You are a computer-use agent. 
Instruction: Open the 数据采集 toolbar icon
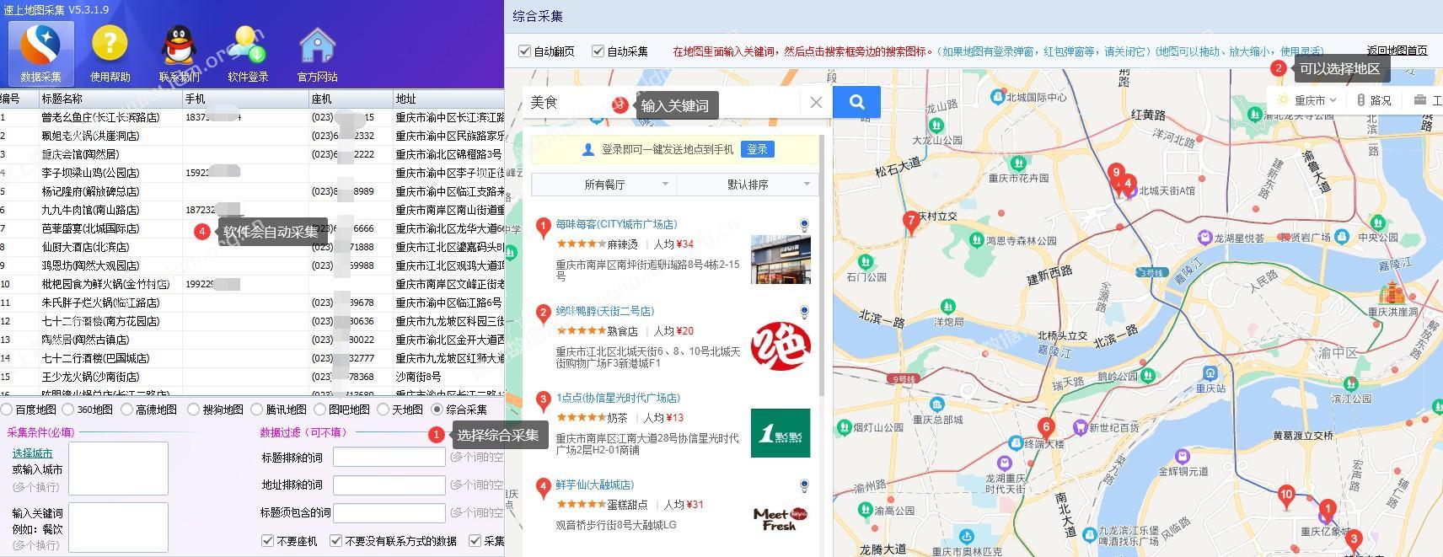(41, 53)
